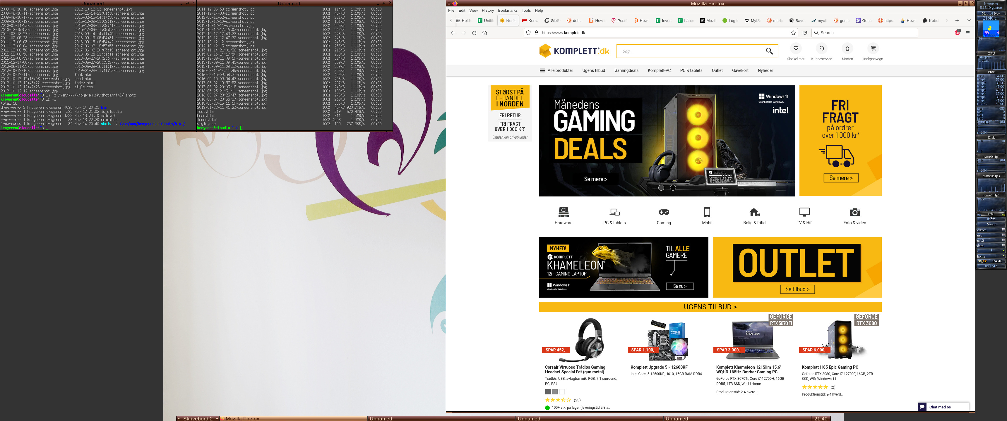
Task: Open the Indkøbsvogn shopping cart
Action: [873, 49]
